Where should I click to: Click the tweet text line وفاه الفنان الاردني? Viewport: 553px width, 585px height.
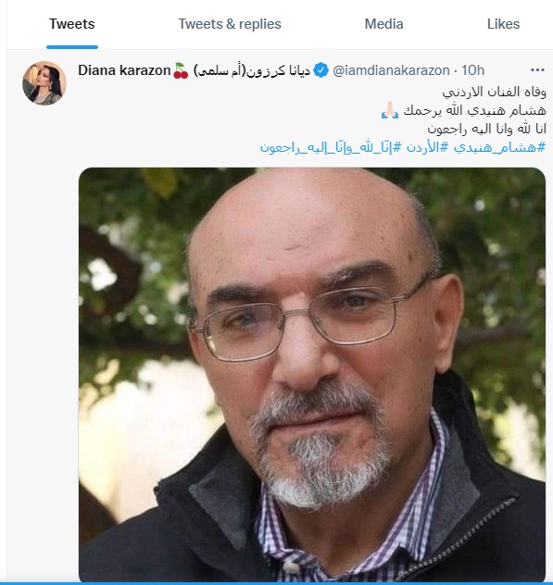[494, 92]
